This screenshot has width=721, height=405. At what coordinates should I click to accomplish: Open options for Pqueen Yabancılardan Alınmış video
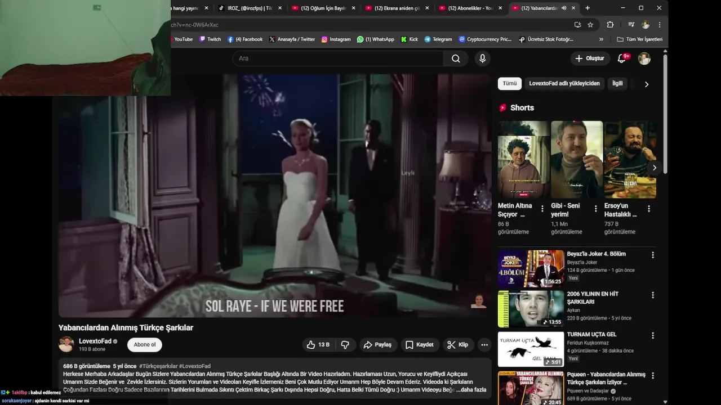click(653, 376)
